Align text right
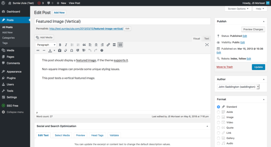This screenshot has height=147, width=271. [x=102, y=45]
